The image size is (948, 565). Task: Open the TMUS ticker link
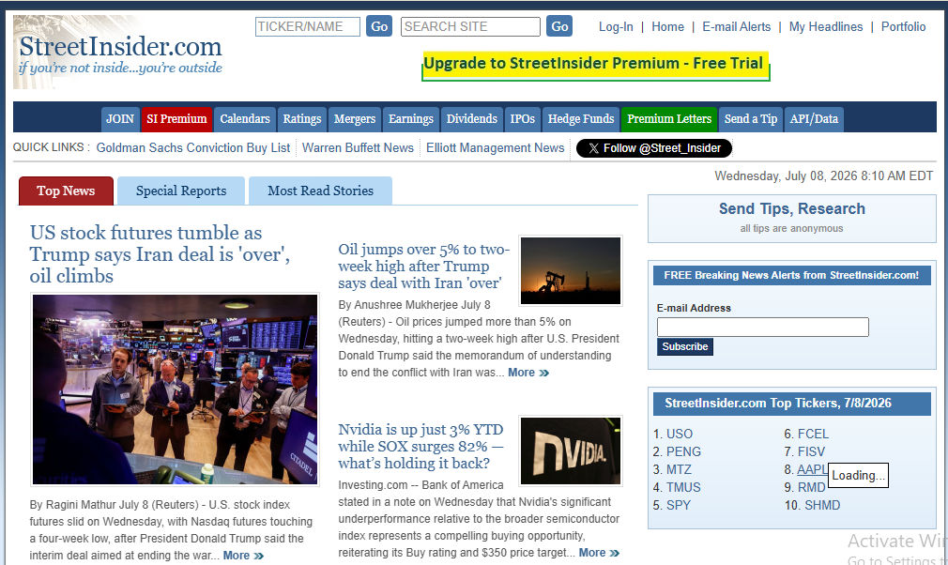click(683, 487)
